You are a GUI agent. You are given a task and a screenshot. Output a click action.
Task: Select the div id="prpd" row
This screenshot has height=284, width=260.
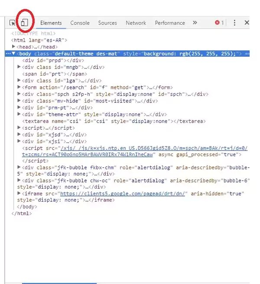[53, 60]
